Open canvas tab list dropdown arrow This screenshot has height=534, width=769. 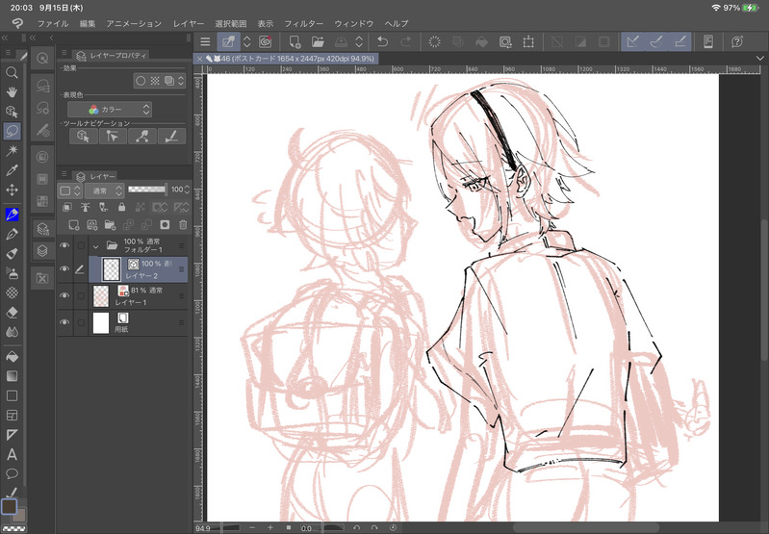pos(759,59)
